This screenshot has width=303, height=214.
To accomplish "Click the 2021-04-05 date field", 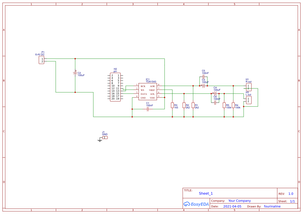I will pyautogui.click(x=232, y=206).
